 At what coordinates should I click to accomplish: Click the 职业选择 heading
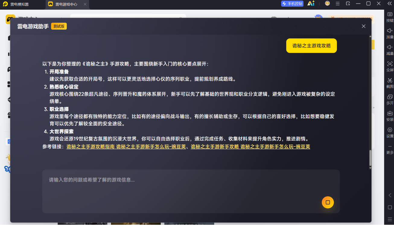59,109
